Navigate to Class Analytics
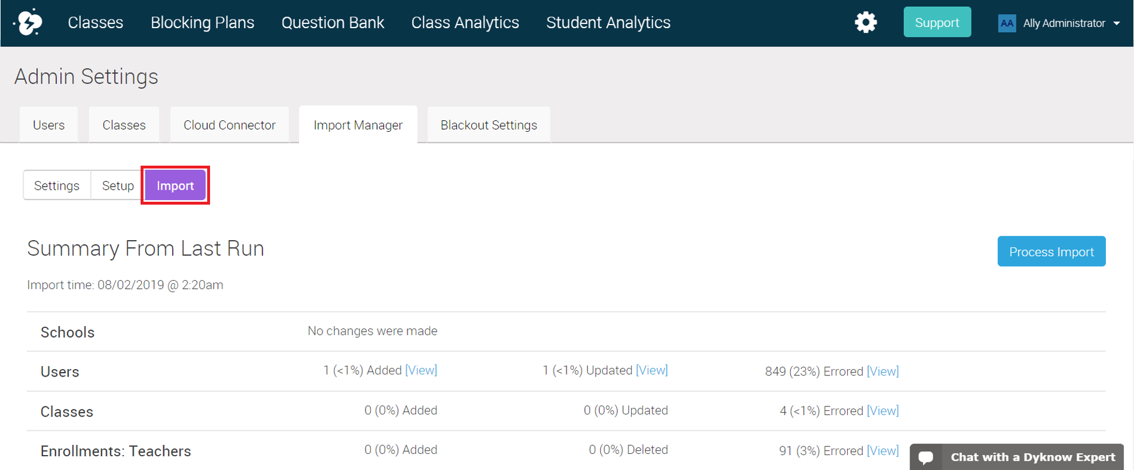 pos(465,22)
